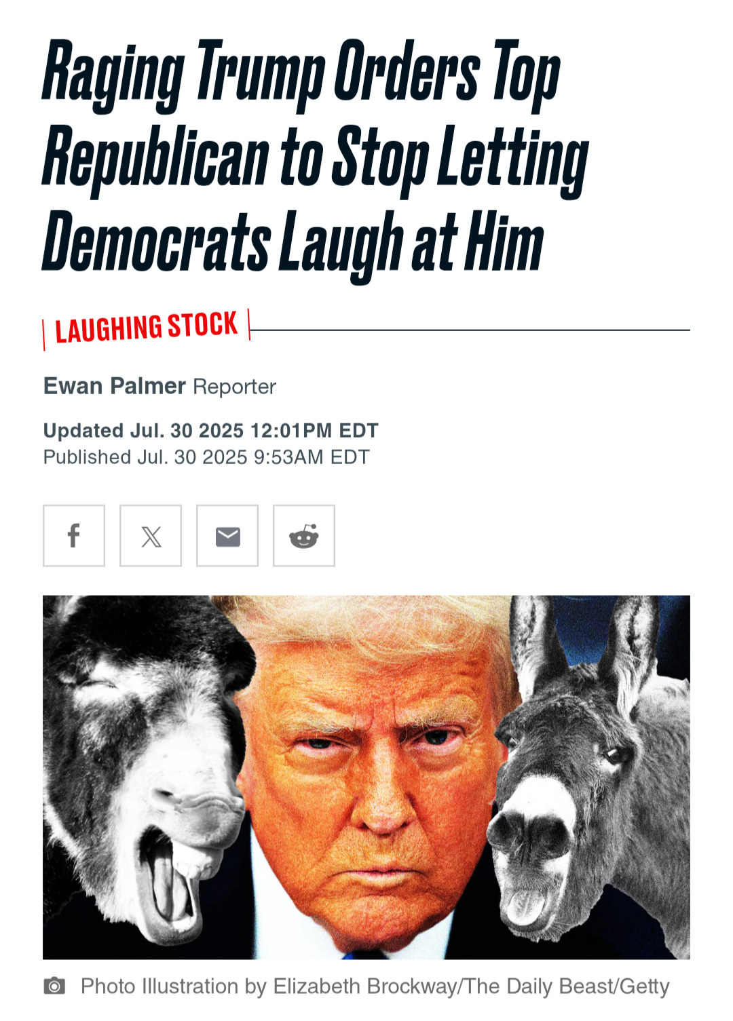Share the article on Facebook
733x1021 pixels.
(x=74, y=535)
